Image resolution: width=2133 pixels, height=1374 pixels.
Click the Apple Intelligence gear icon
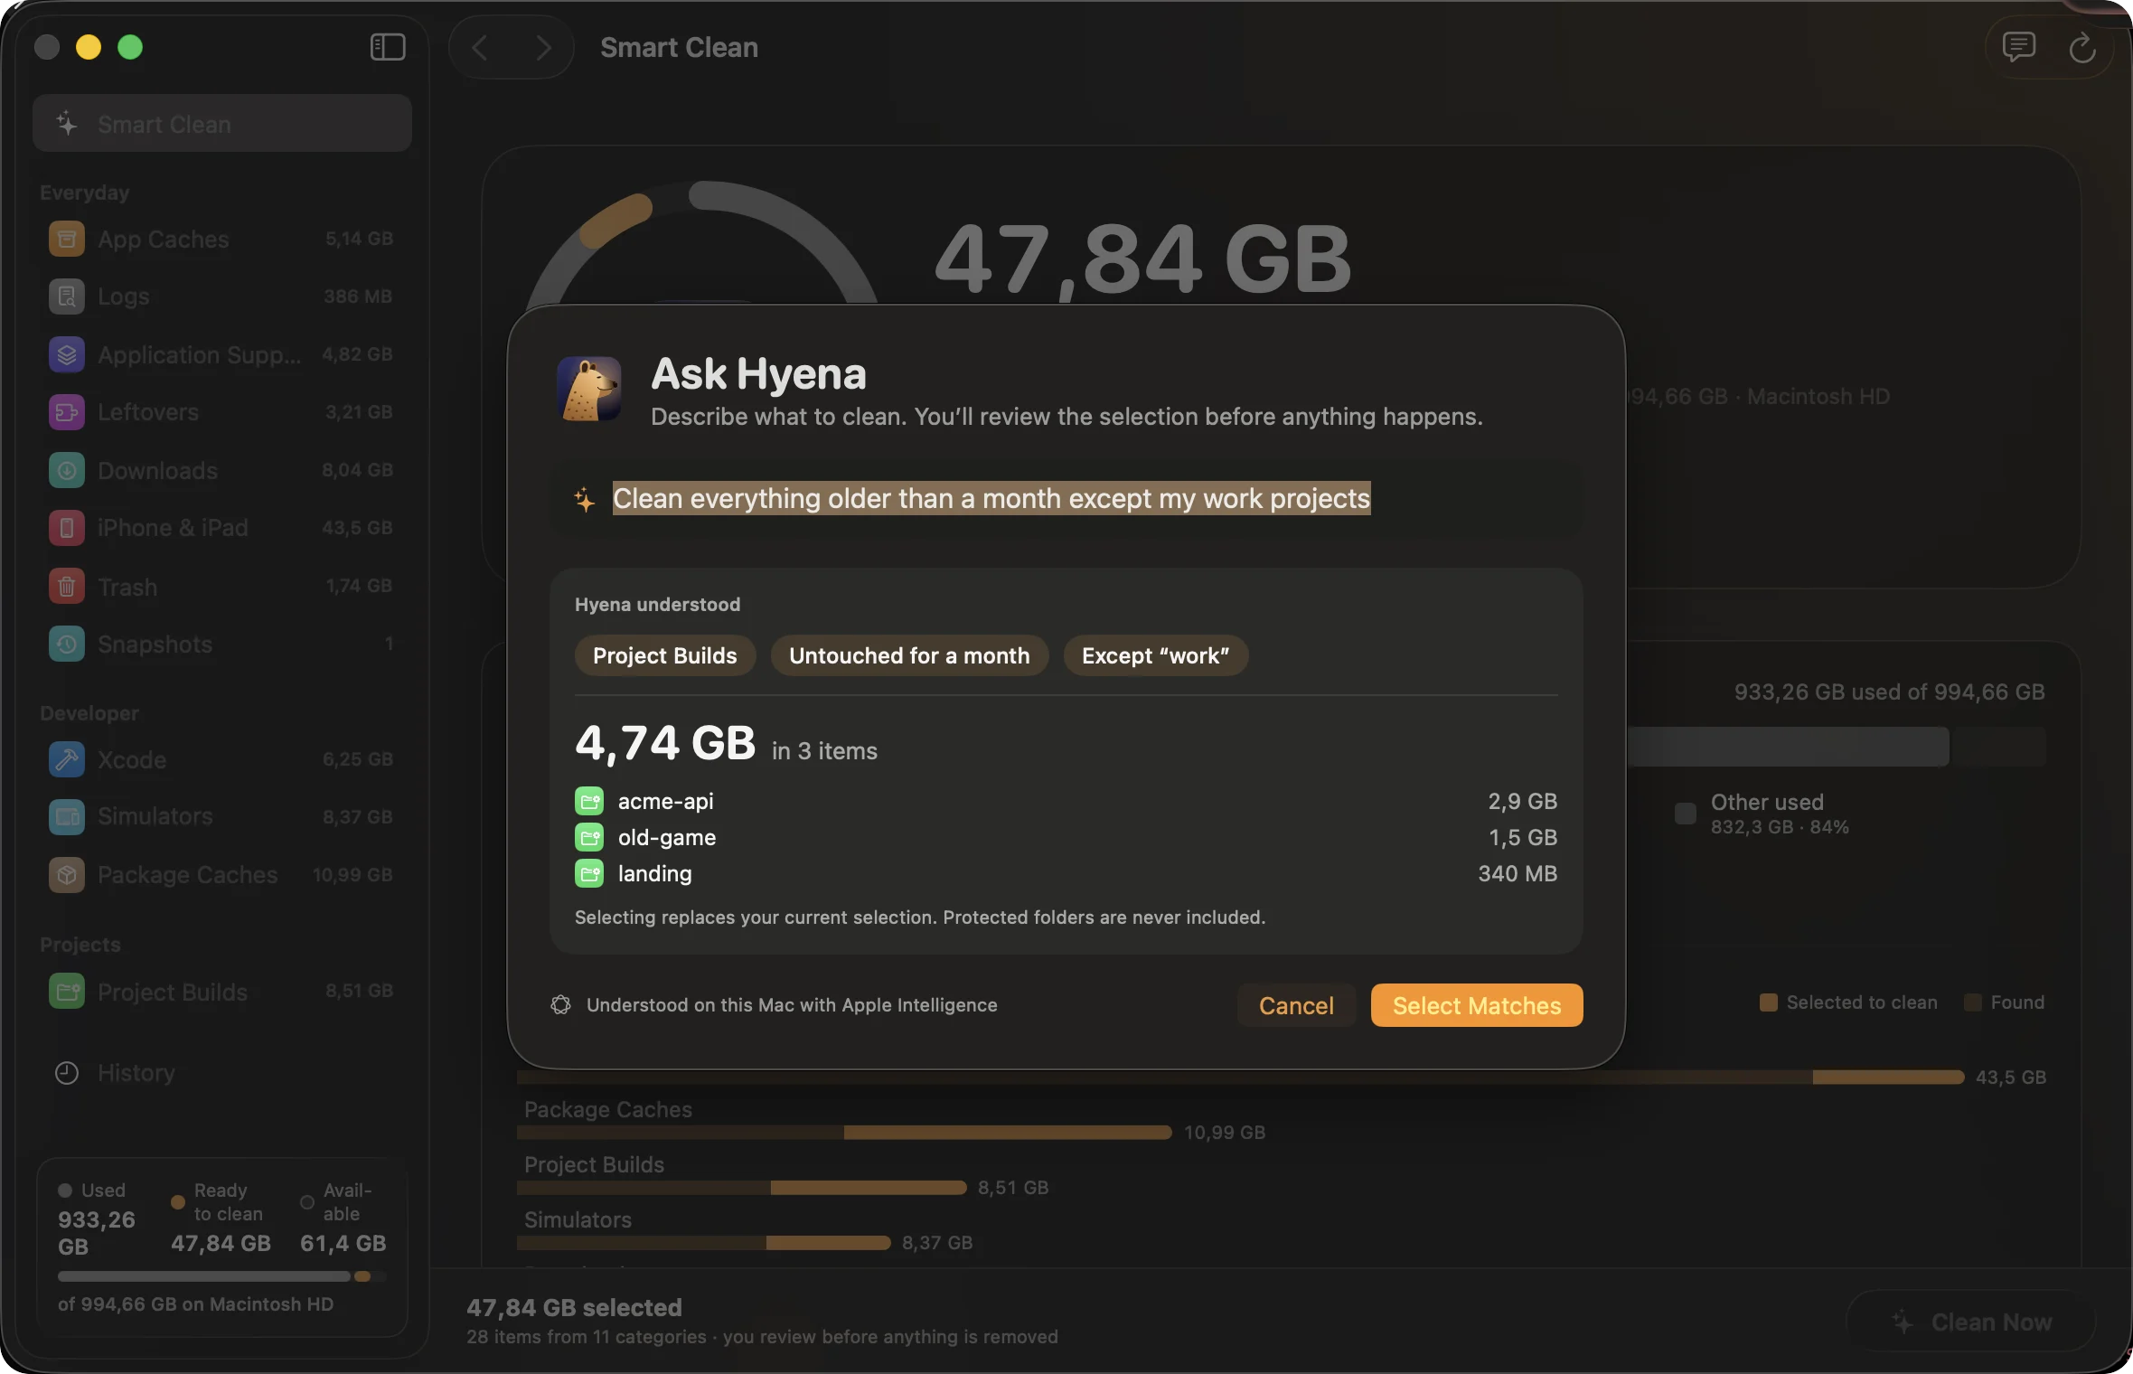coord(560,1005)
